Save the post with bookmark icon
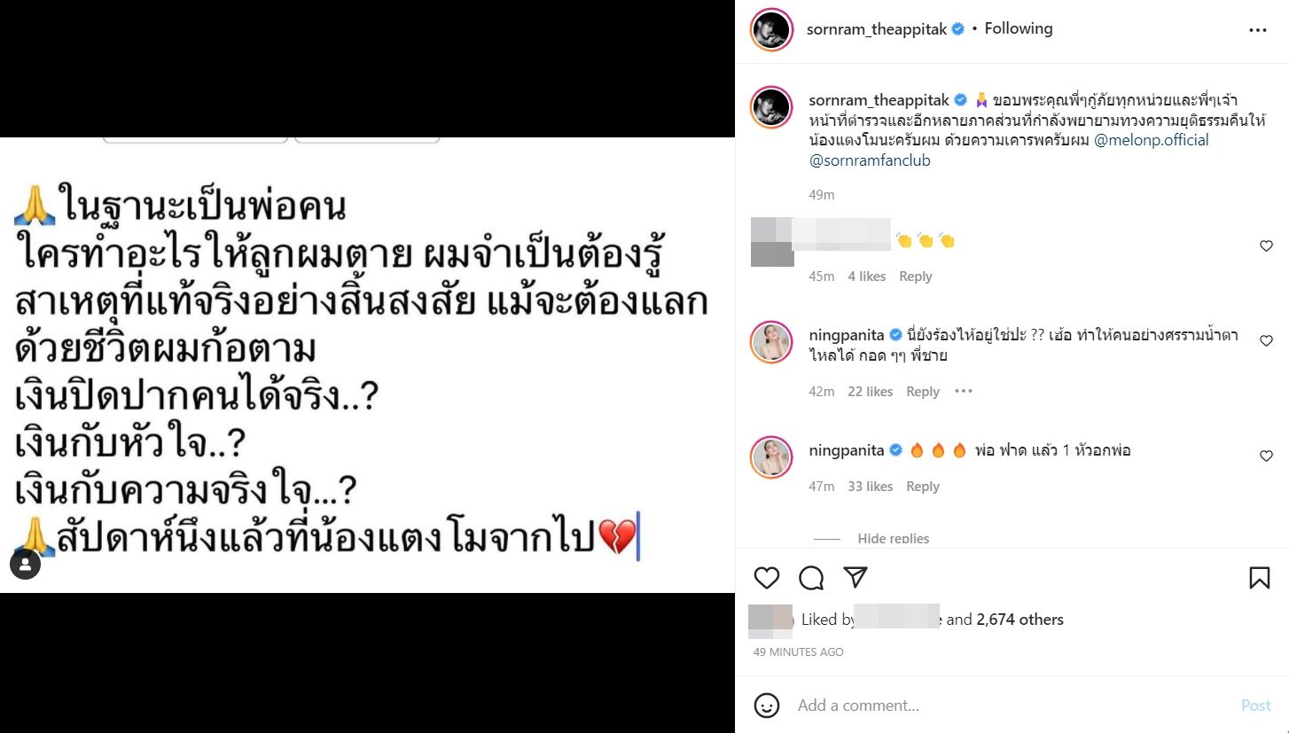 coord(1259,578)
